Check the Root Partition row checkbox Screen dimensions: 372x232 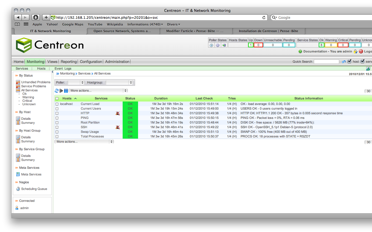coord(57,123)
